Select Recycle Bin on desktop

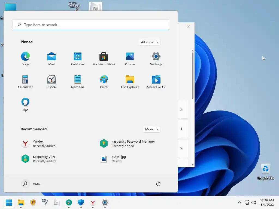(266, 171)
